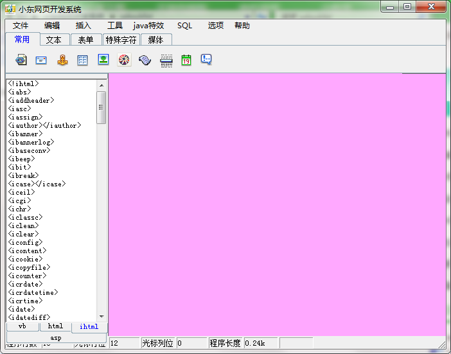Click the email envelope icon
The width and height of the screenshot is (451, 354).
coord(41,60)
